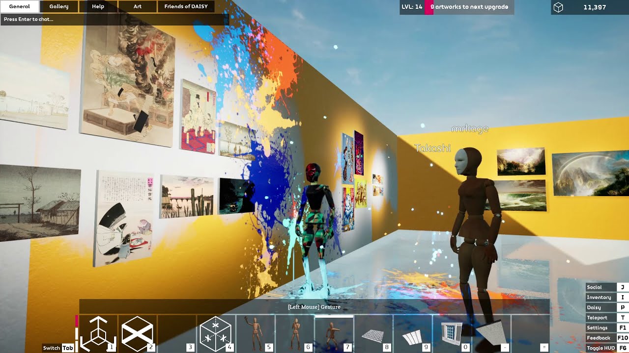Select the dashed cube tool in slot 4
The height and width of the screenshot is (353, 629).
coord(216,334)
